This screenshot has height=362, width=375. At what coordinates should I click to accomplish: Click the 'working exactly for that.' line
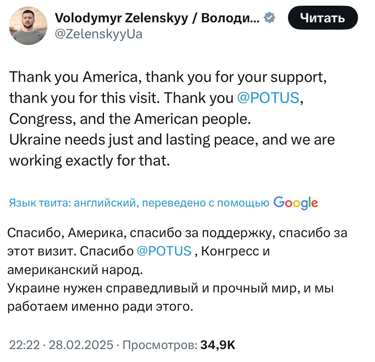(x=89, y=161)
